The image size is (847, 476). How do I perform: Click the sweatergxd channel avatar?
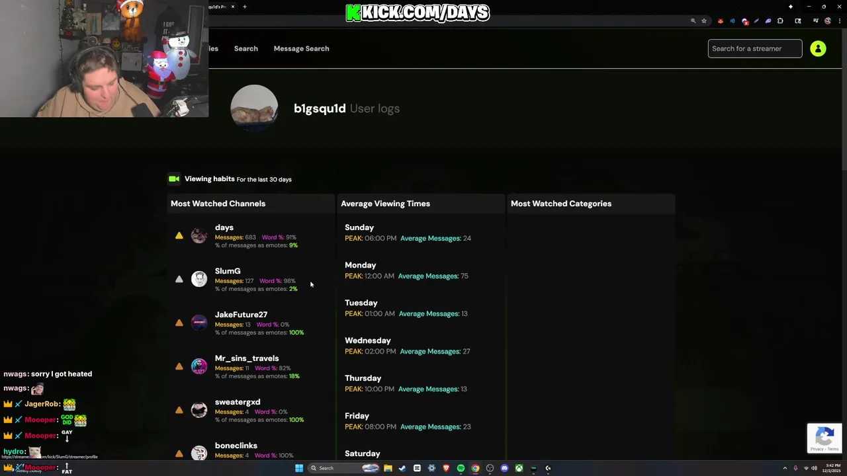[x=199, y=410]
